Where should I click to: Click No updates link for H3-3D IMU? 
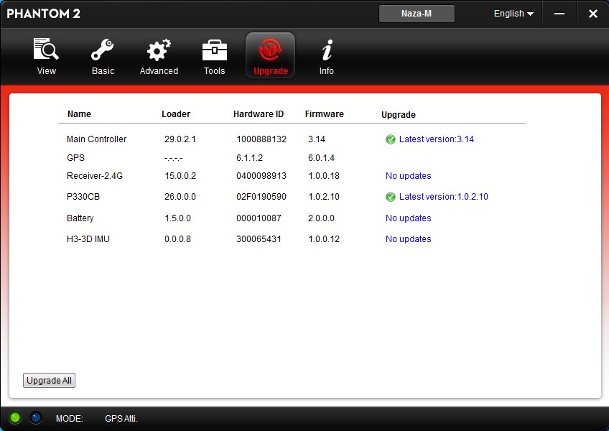(x=408, y=239)
